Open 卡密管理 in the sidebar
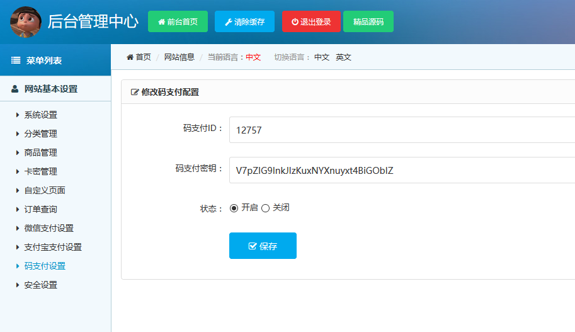 (40, 171)
